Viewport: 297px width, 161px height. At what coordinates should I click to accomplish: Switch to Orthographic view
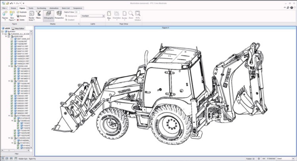click(x=48, y=14)
